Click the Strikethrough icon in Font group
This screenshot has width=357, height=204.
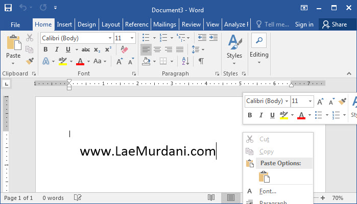(x=86, y=49)
